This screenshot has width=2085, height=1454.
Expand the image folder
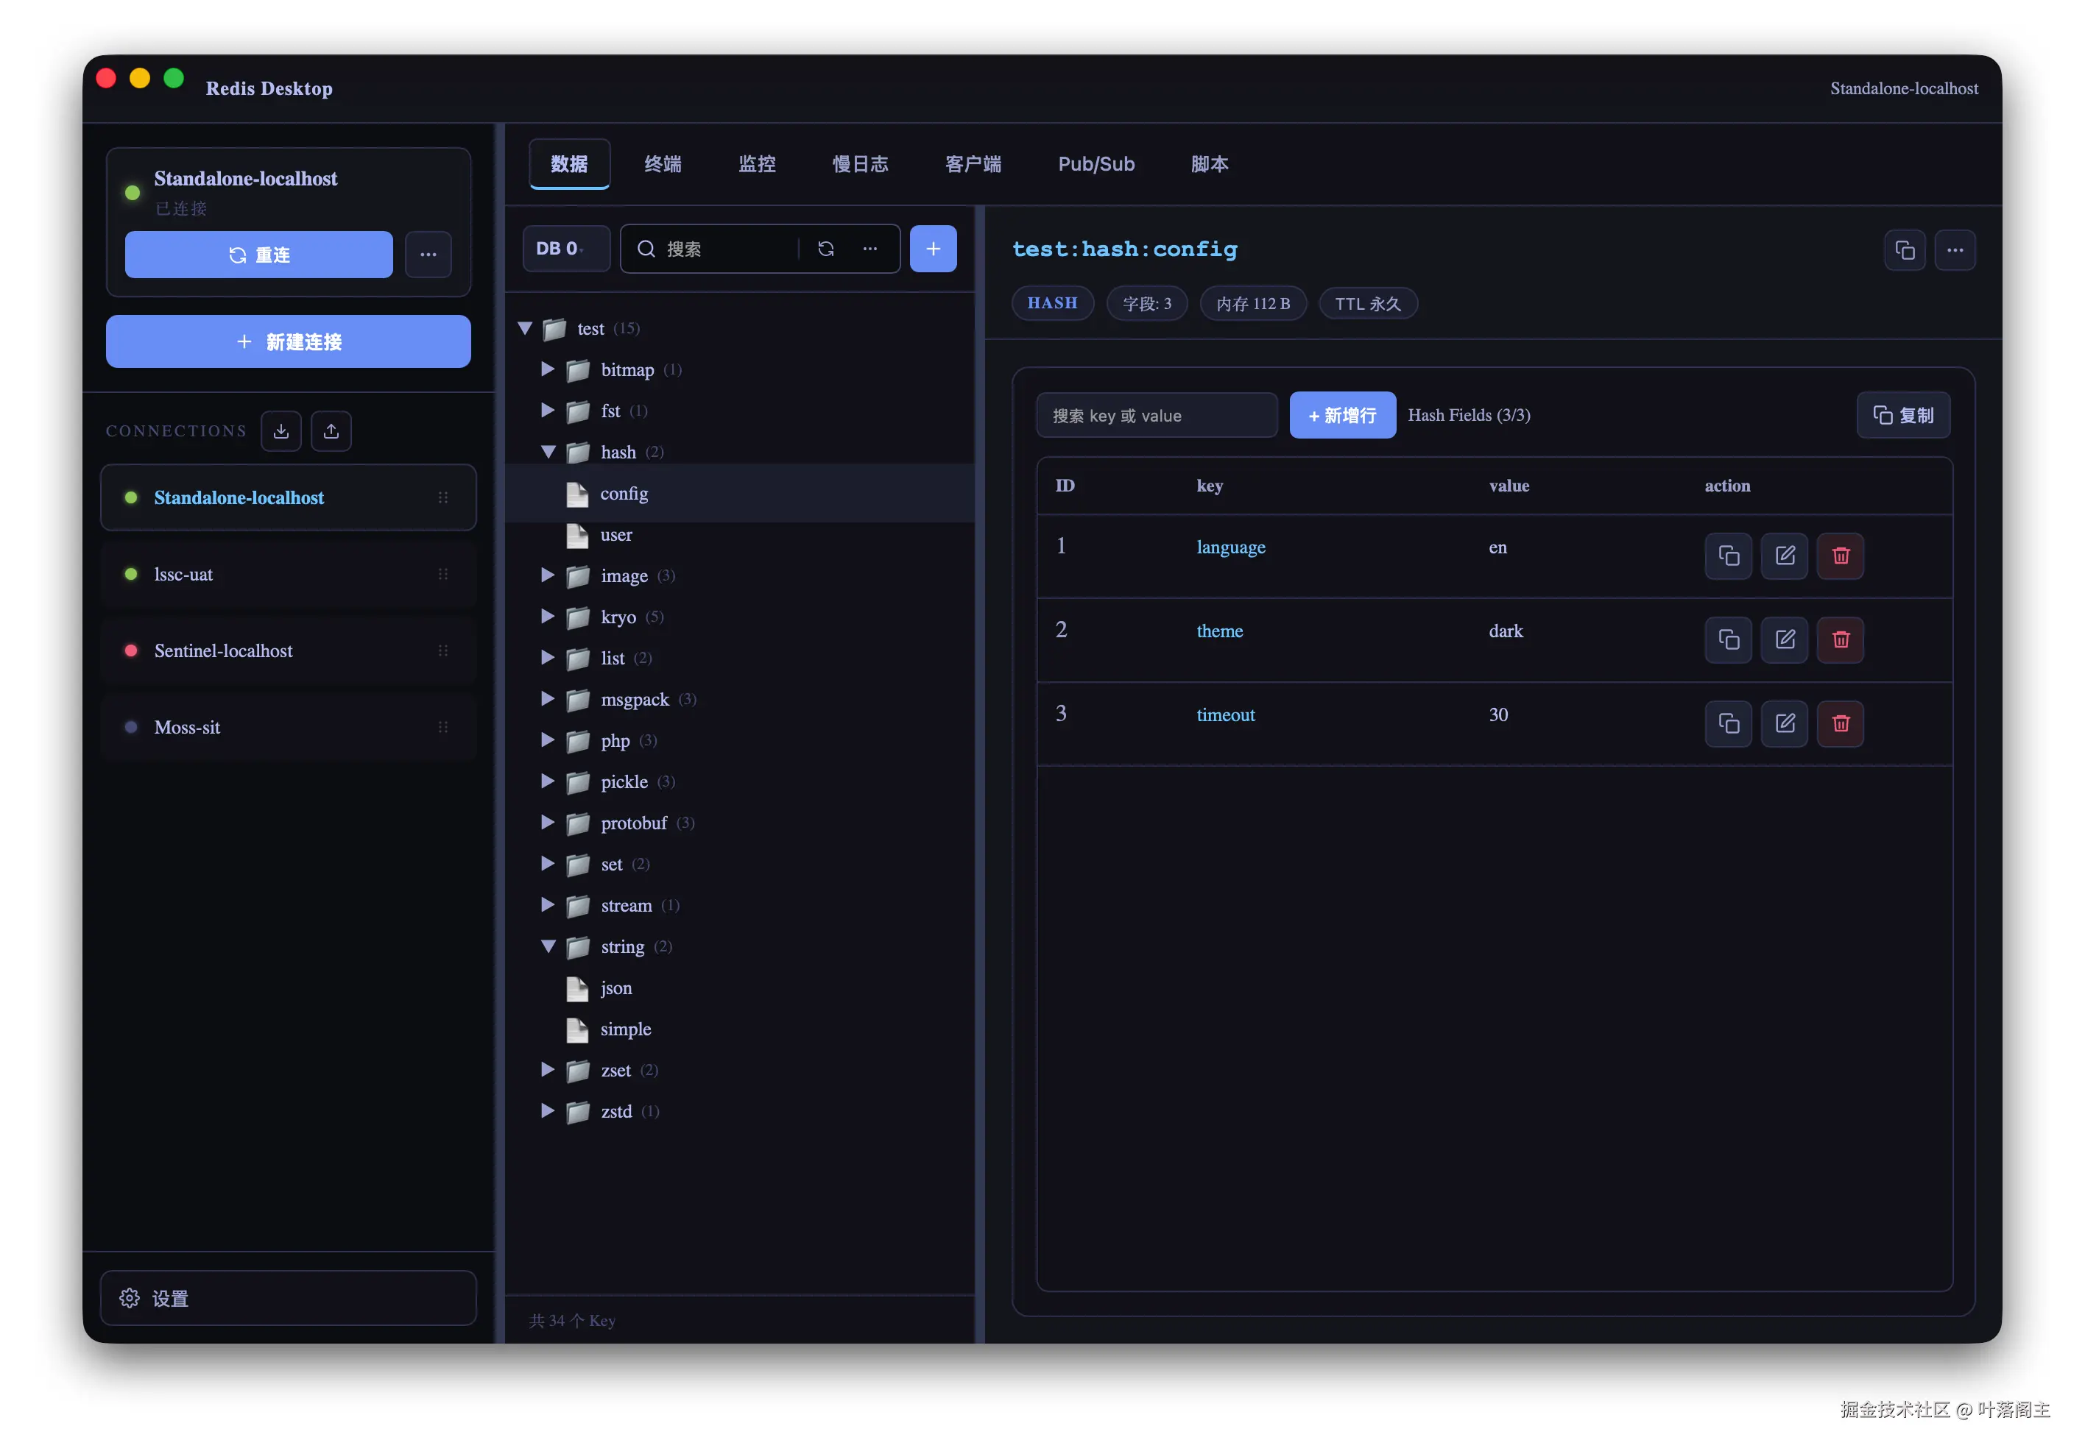click(548, 575)
